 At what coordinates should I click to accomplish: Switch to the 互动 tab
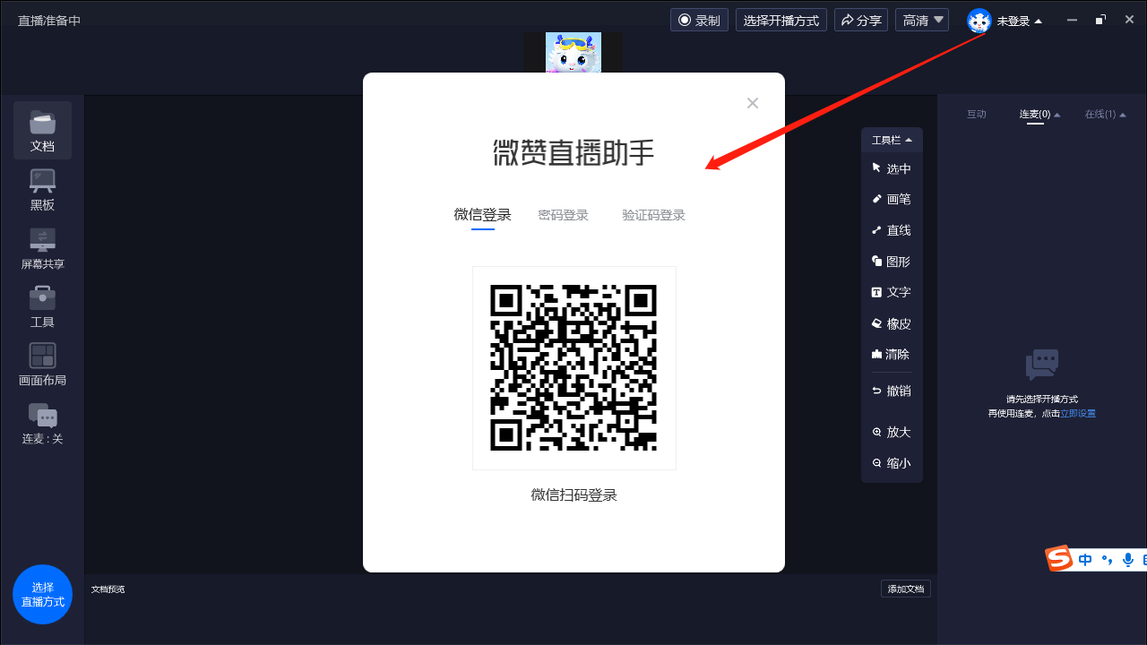point(977,114)
